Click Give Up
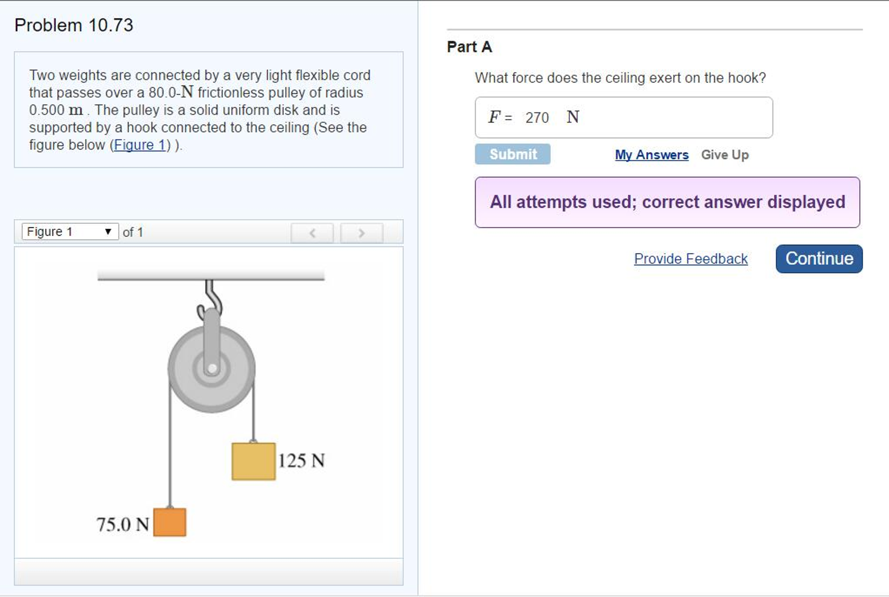The image size is (889, 597). click(724, 155)
